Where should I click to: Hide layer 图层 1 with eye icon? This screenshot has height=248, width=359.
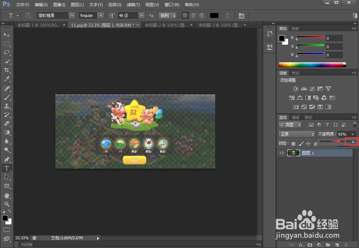[x=281, y=153]
